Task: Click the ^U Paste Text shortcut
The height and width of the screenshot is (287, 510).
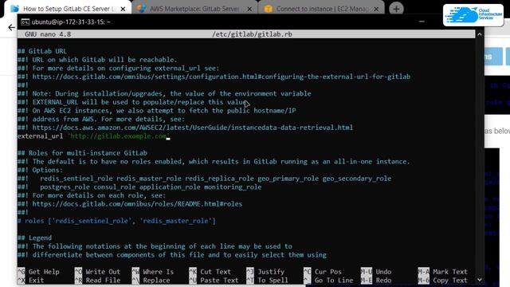Action: [x=214, y=280]
